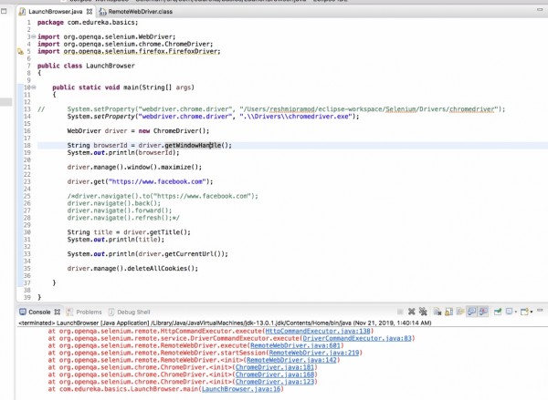
Task: Click Clear Console icon
Action: (437, 312)
